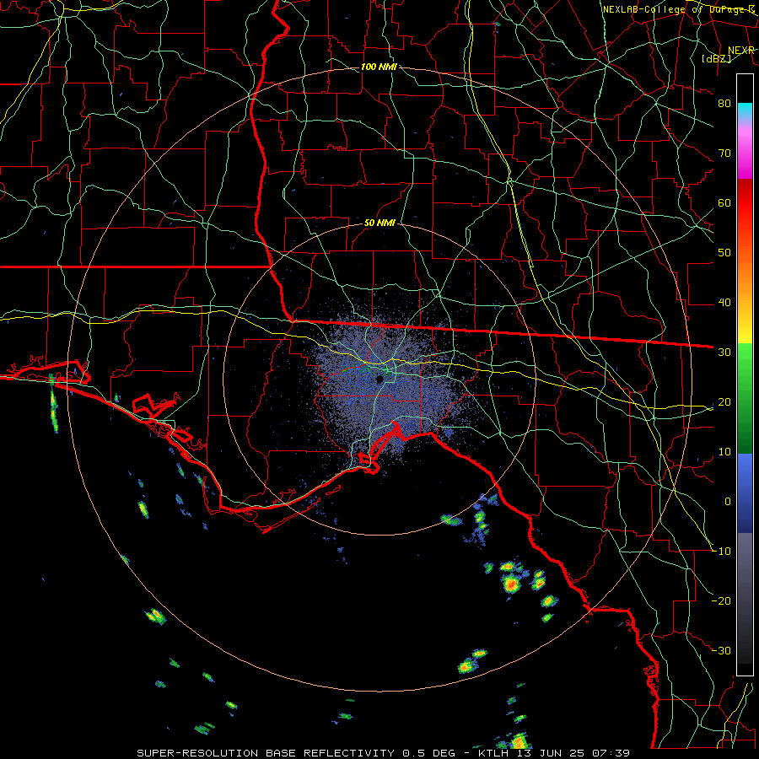Click the 70 value on the dBZ scale

point(724,153)
